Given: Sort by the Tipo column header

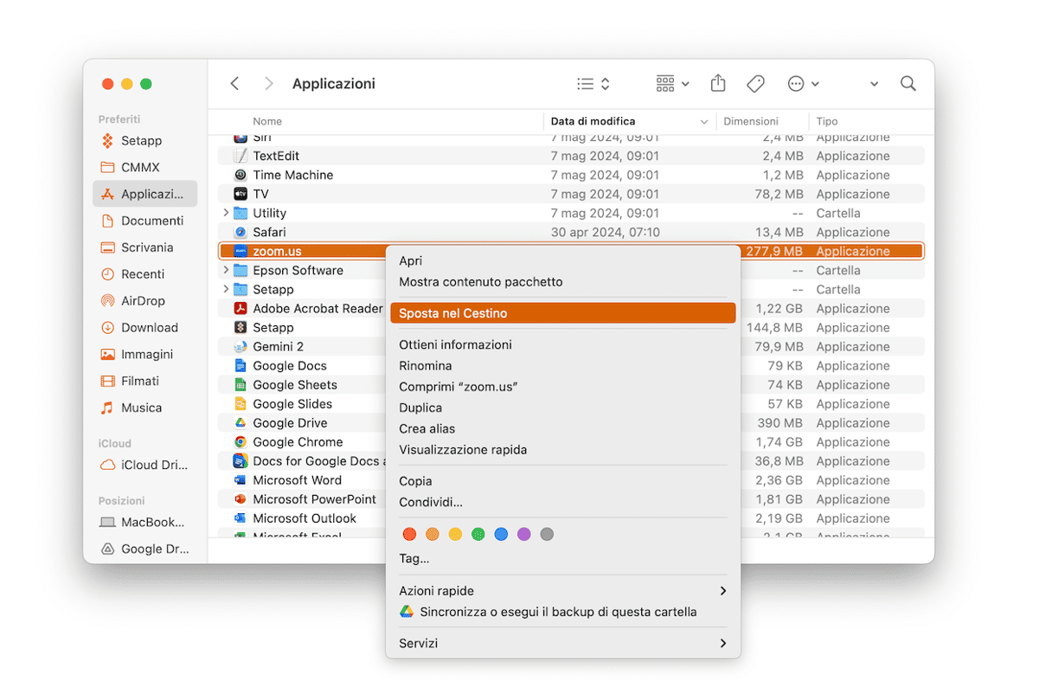Looking at the screenshot, I should 827,121.
